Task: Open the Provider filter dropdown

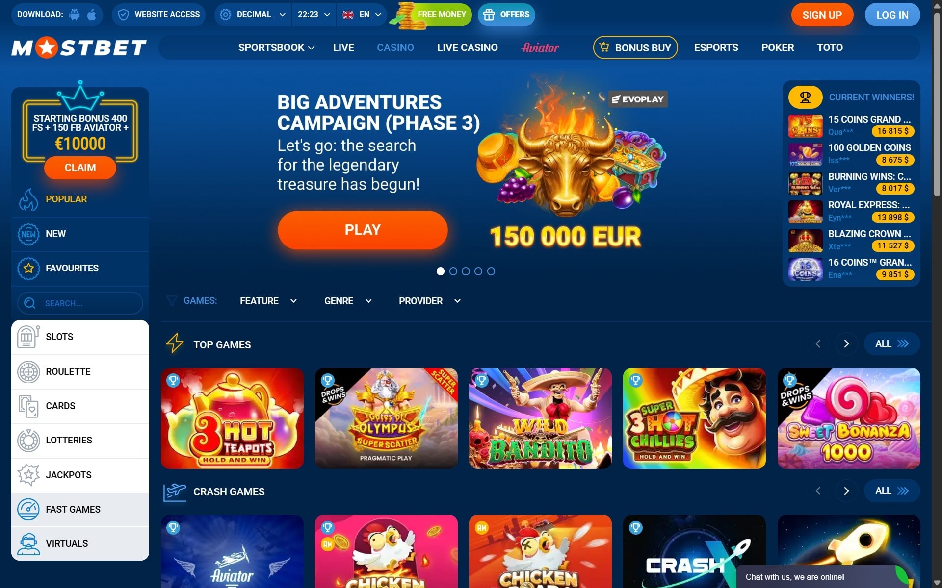Action: point(430,301)
